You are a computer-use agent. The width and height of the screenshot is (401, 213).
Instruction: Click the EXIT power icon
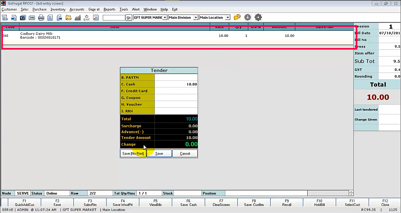pos(87,18)
